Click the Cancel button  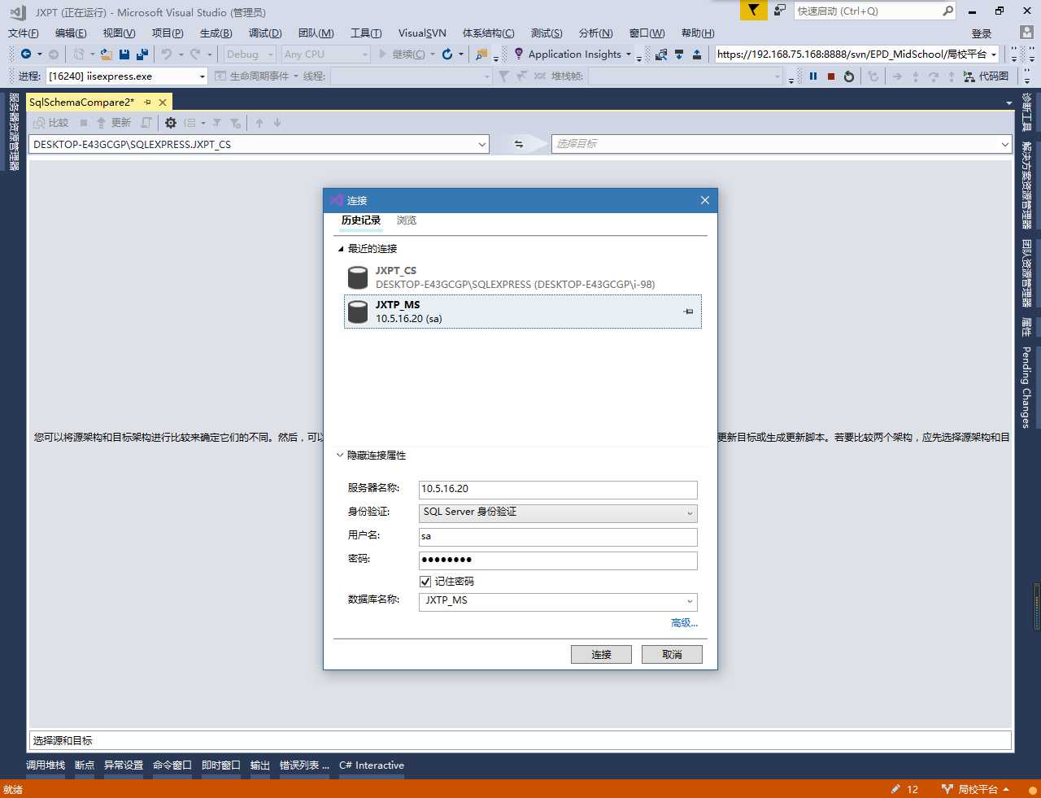click(x=672, y=655)
